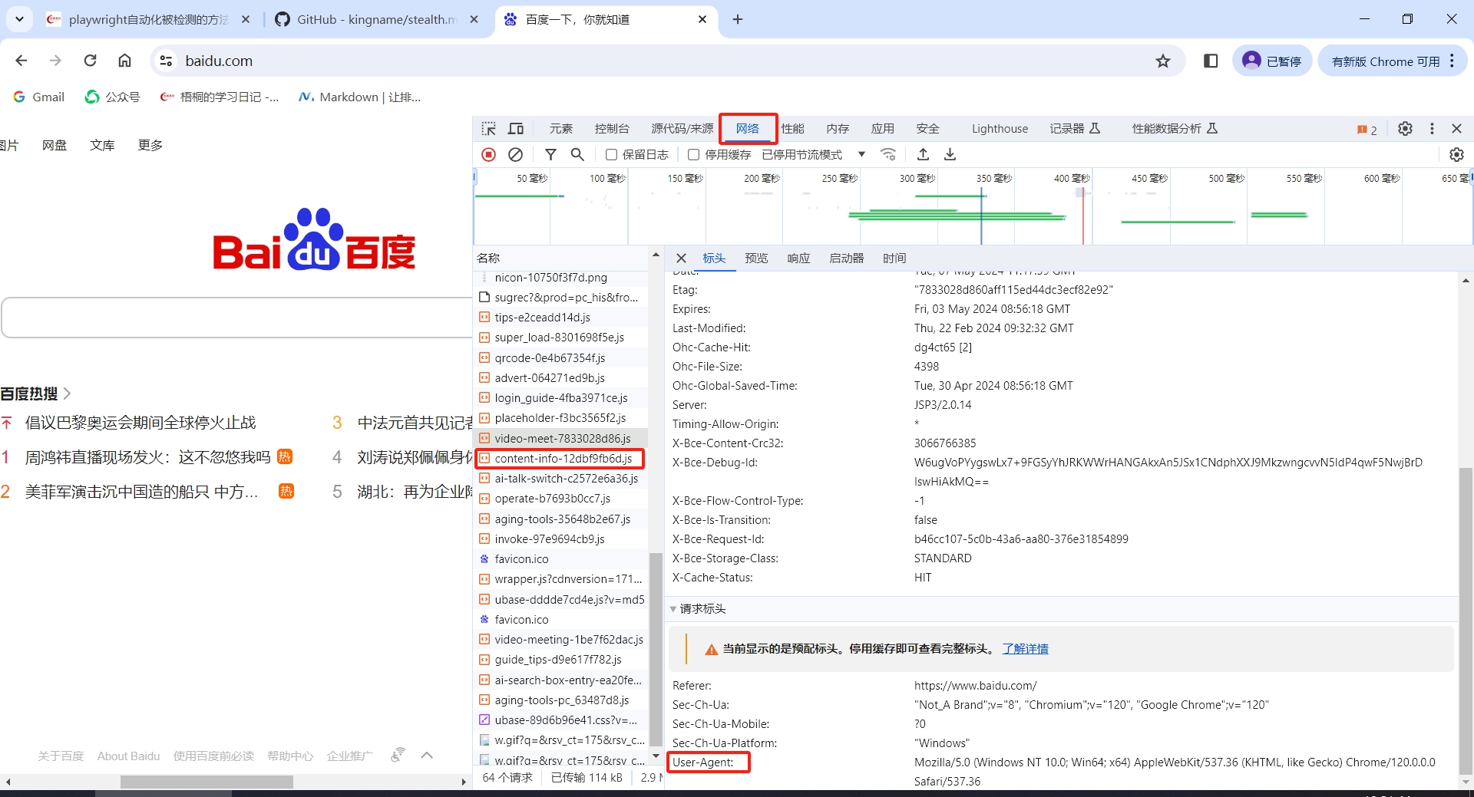Close the GitHub stealth tab

point(474,19)
